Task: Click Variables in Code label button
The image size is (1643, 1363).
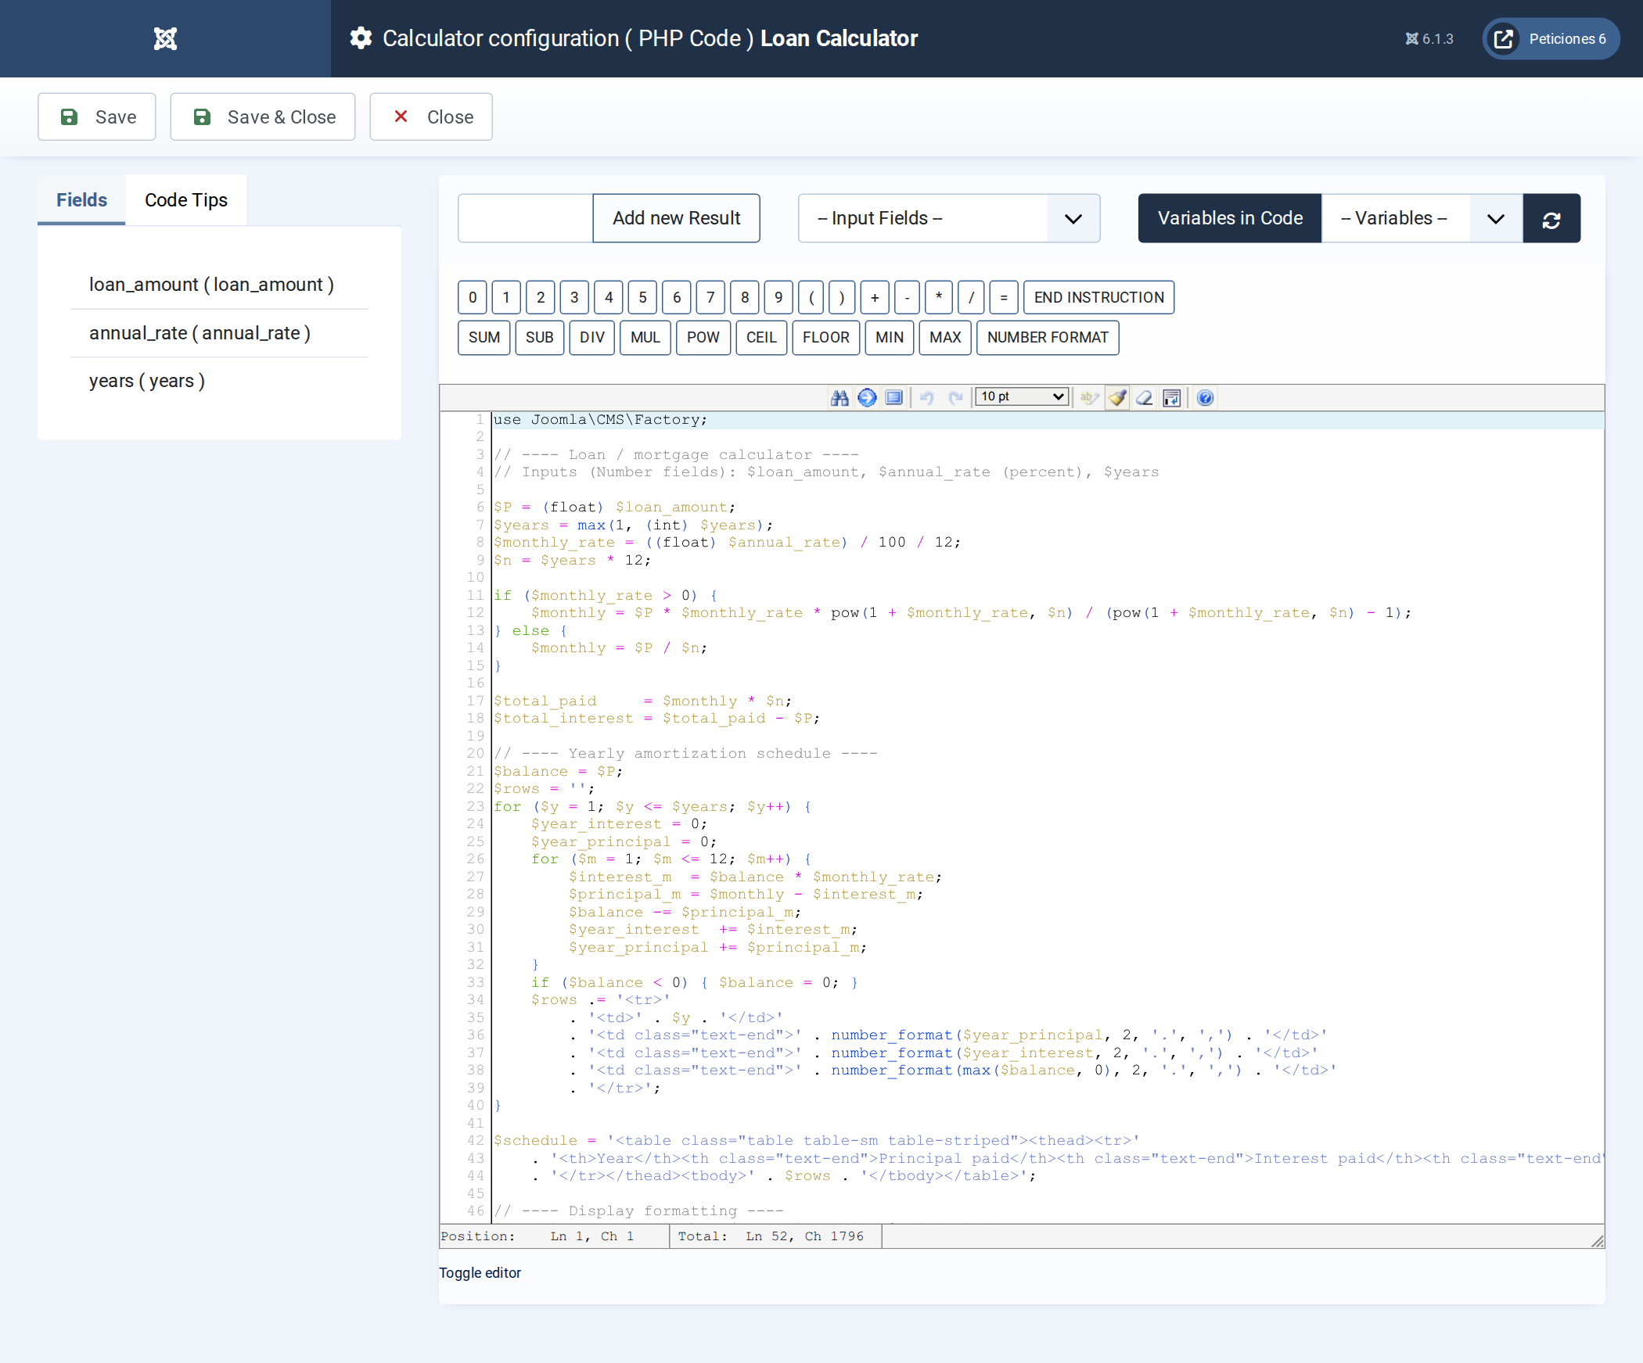Action: point(1230,218)
